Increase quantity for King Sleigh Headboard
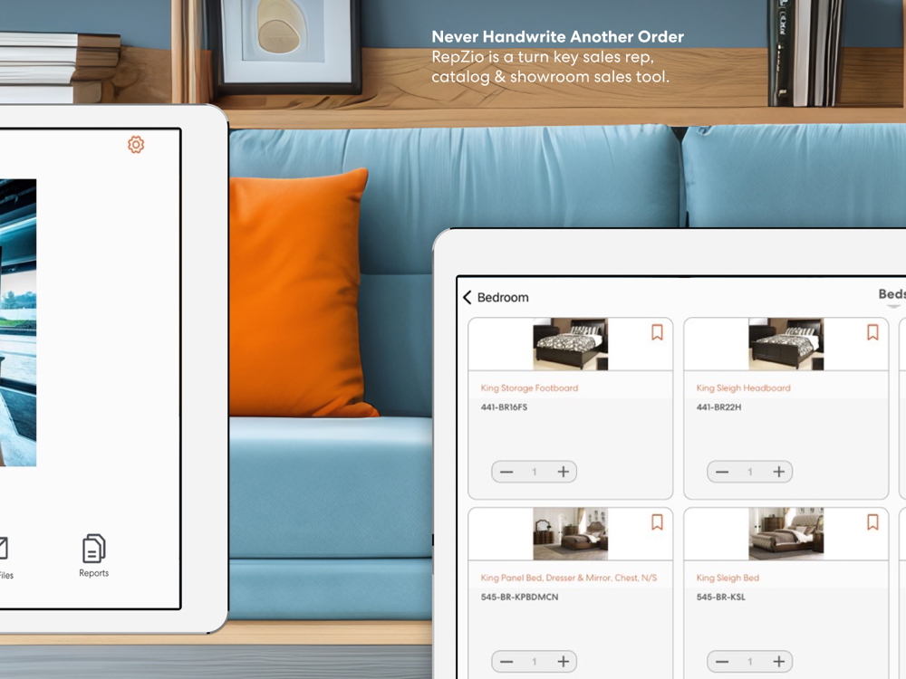The image size is (906, 679). [x=779, y=472]
